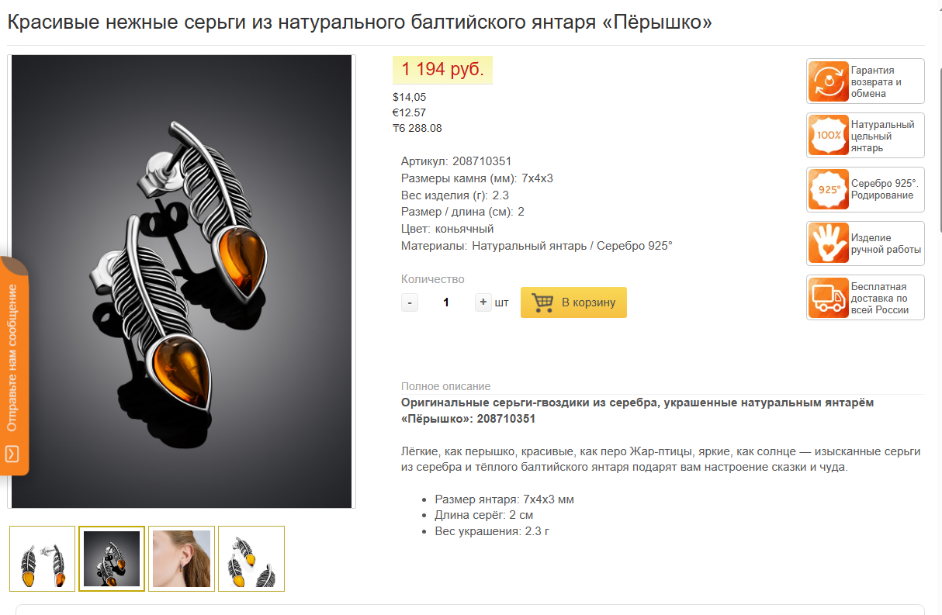Click the 100% natural amber badge icon
Screen dimensions: 942x615
(x=829, y=136)
